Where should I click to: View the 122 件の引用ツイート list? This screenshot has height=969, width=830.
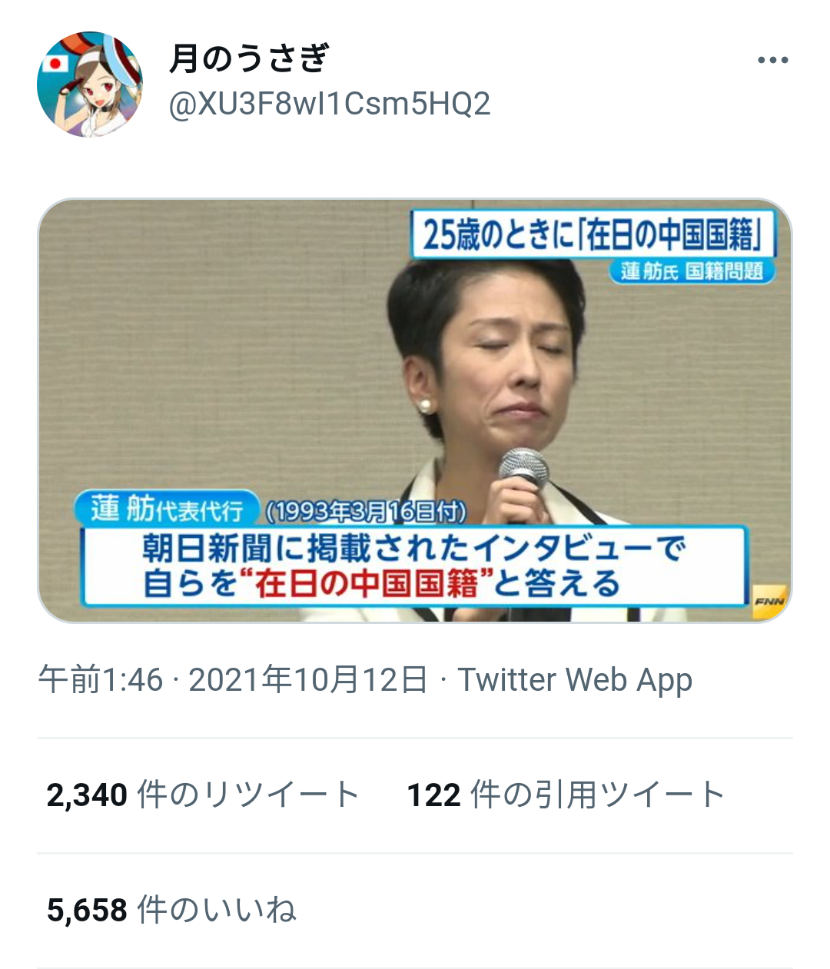[566, 795]
